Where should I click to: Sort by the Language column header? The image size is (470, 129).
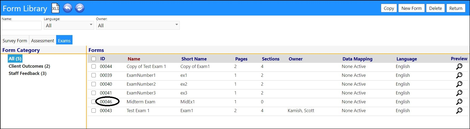(407, 59)
